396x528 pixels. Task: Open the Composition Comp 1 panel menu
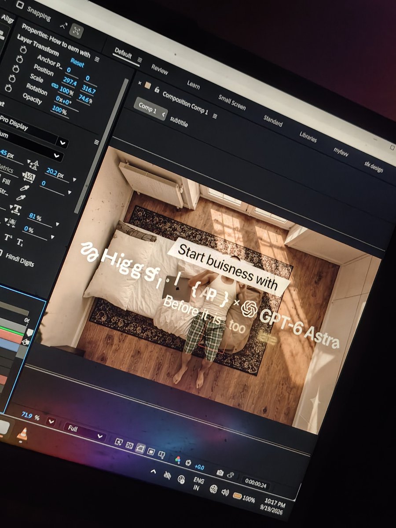click(215, 117)
